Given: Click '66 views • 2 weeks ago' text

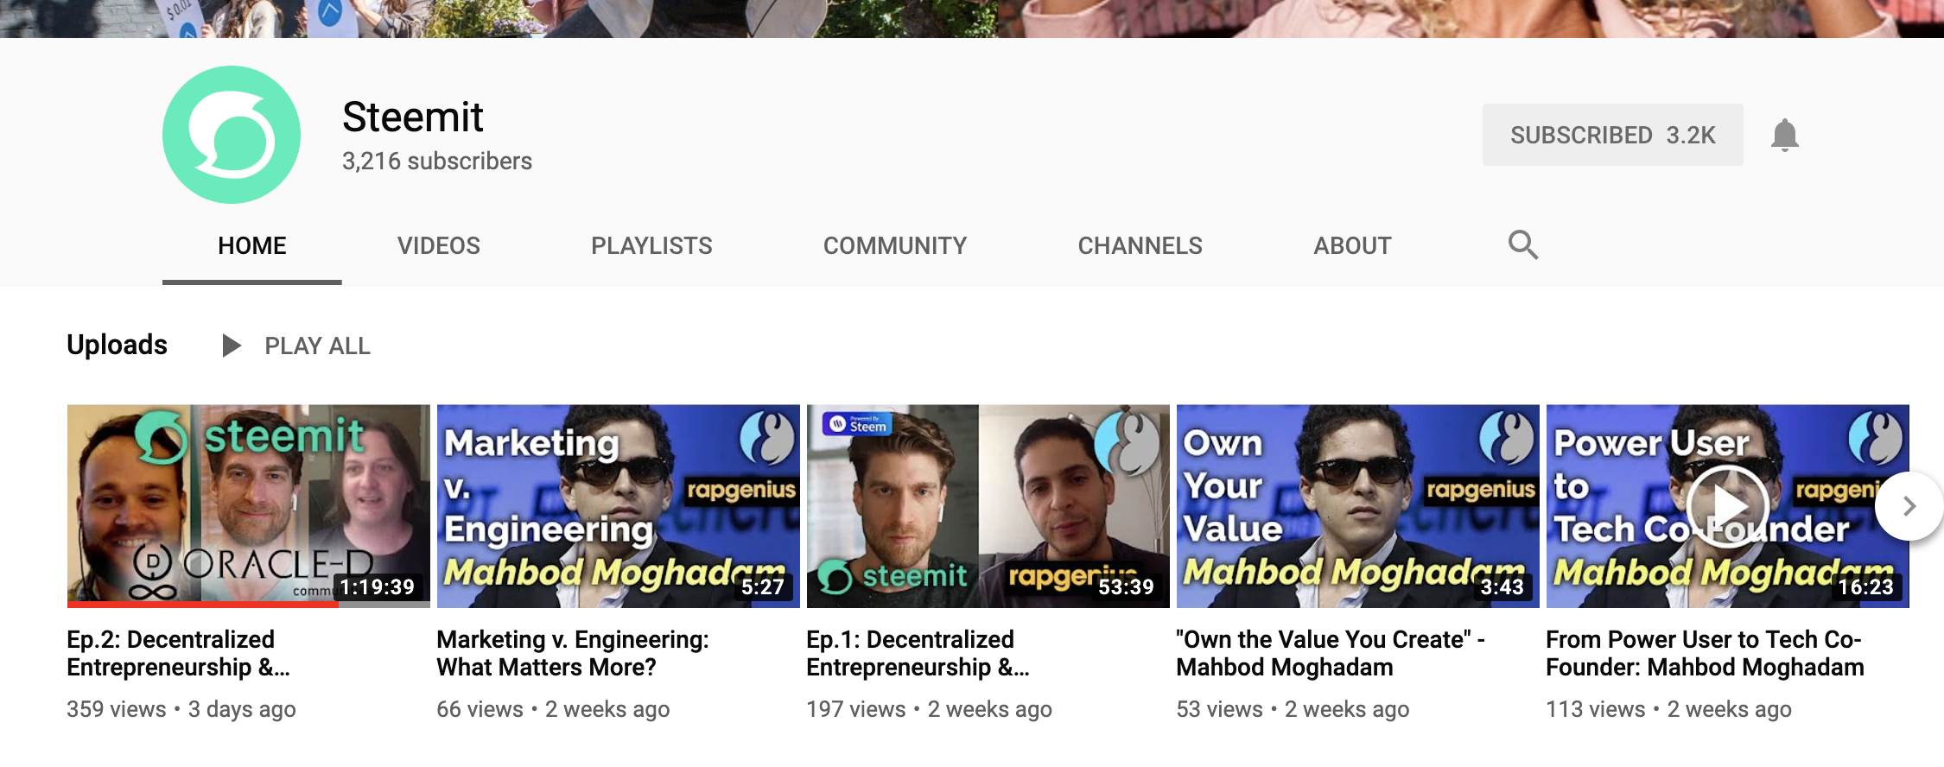Looking at the screenshot, I should 553,709.
